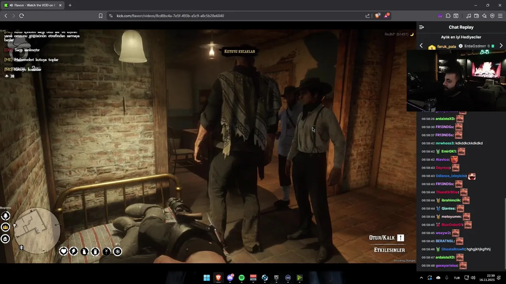The image size is (506, 284).
Task: Open the purple extension icon in toolbar
Action: click(440, 16)
